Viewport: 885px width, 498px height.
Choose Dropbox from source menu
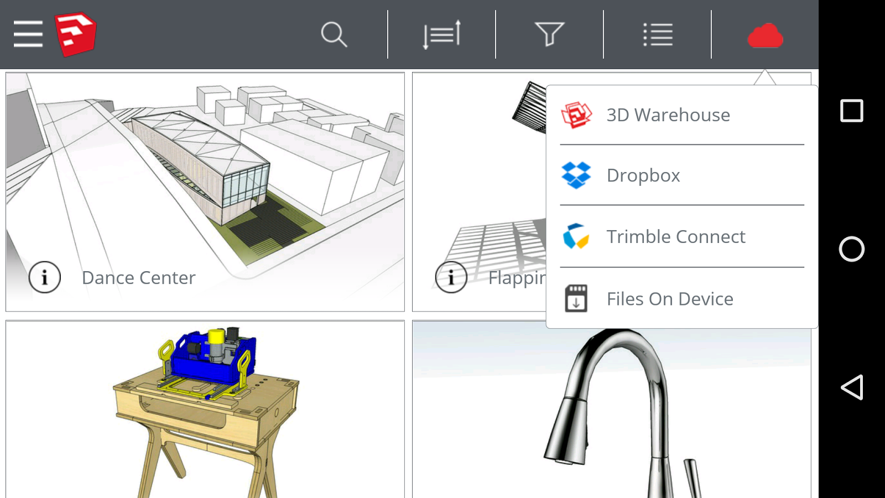(682, 175)
